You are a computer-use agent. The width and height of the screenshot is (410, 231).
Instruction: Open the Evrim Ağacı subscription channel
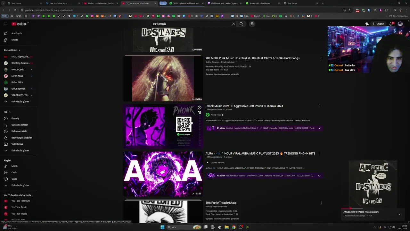[18, 76]
